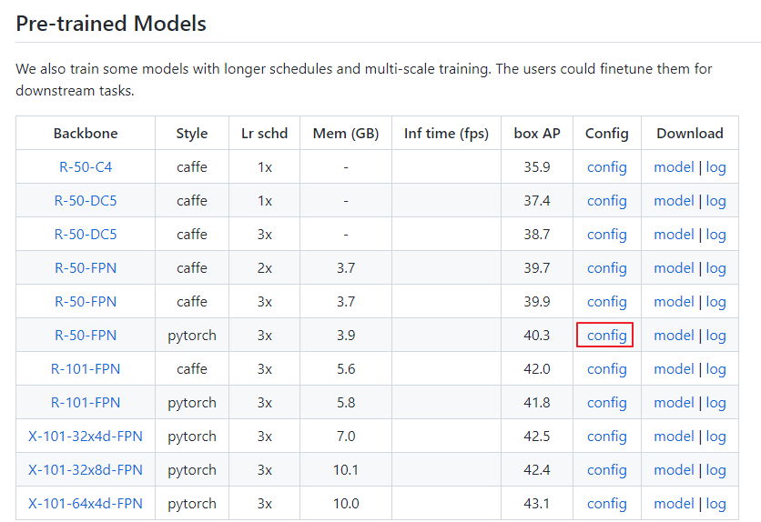Image resolution: width=761 pixels, height=522 pixels.
Task: Open config for R-50-DC5 1x row
Action: [606, 201]
